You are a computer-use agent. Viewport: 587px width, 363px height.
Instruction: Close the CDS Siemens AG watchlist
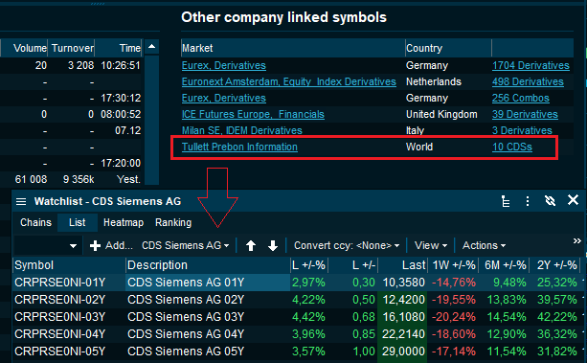pyautogui.click(x=573, y=200)
